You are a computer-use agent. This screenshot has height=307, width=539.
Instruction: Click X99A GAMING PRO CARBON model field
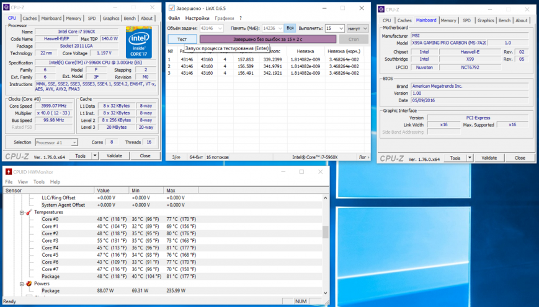(x=448, y=43)
